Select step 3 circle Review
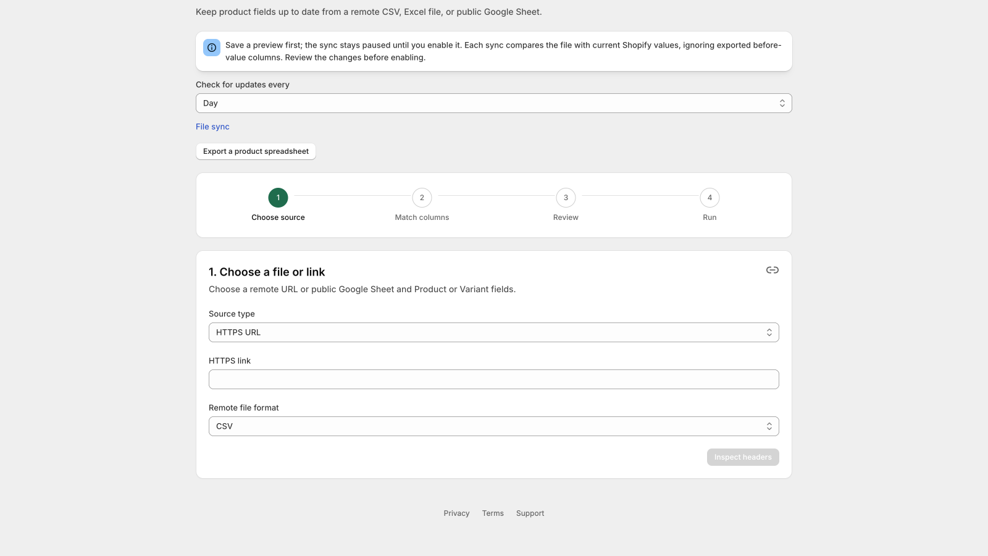The height and width of the screenshot is (556, 988). 566,198
